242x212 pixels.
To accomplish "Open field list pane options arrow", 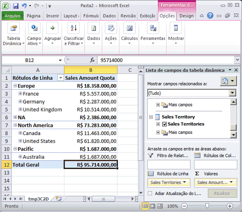I will click(230, 70).
